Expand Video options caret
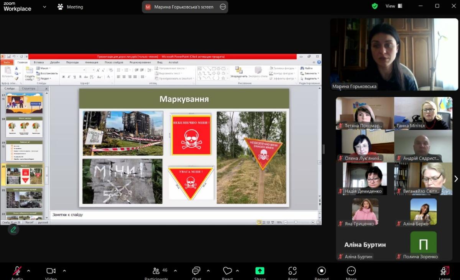 click(x=64, y=270)
